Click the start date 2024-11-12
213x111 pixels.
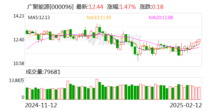[x=41, y=105]
